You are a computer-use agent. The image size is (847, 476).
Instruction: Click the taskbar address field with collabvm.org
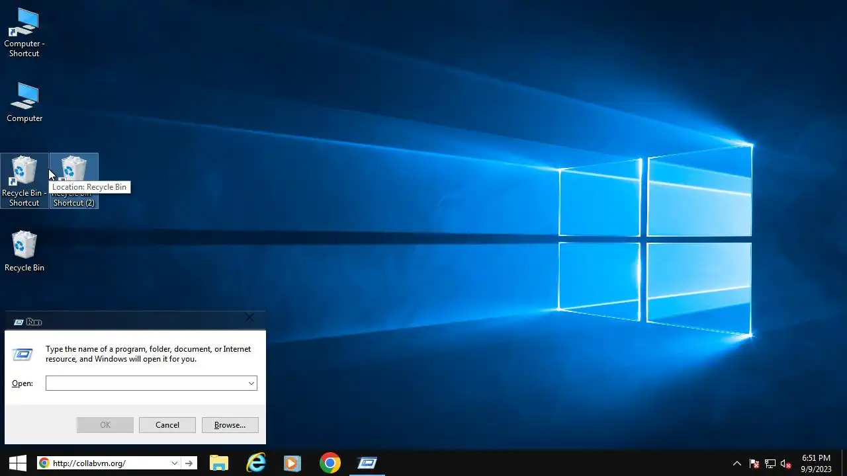pyautogui.click(x=109, y=463)
